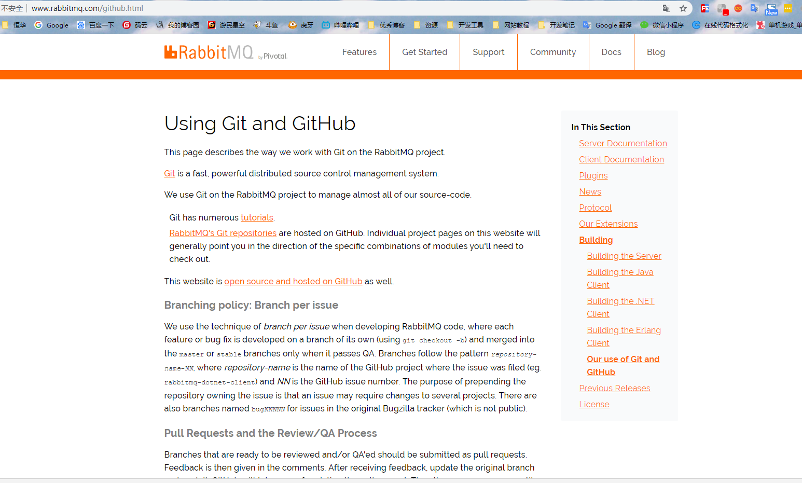Click the 'Branching policy: Branch per issue' heading
Image resolution: width=802 pixels, height=483 pixels.
[x=251, y=305]
